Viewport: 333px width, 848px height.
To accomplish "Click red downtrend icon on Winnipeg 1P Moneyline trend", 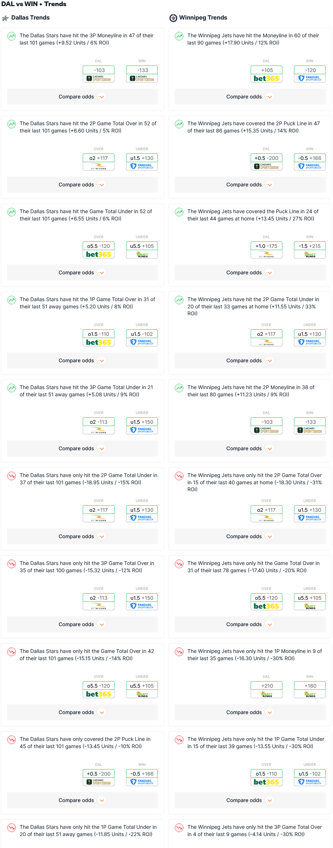I will [x=179, y=652].
